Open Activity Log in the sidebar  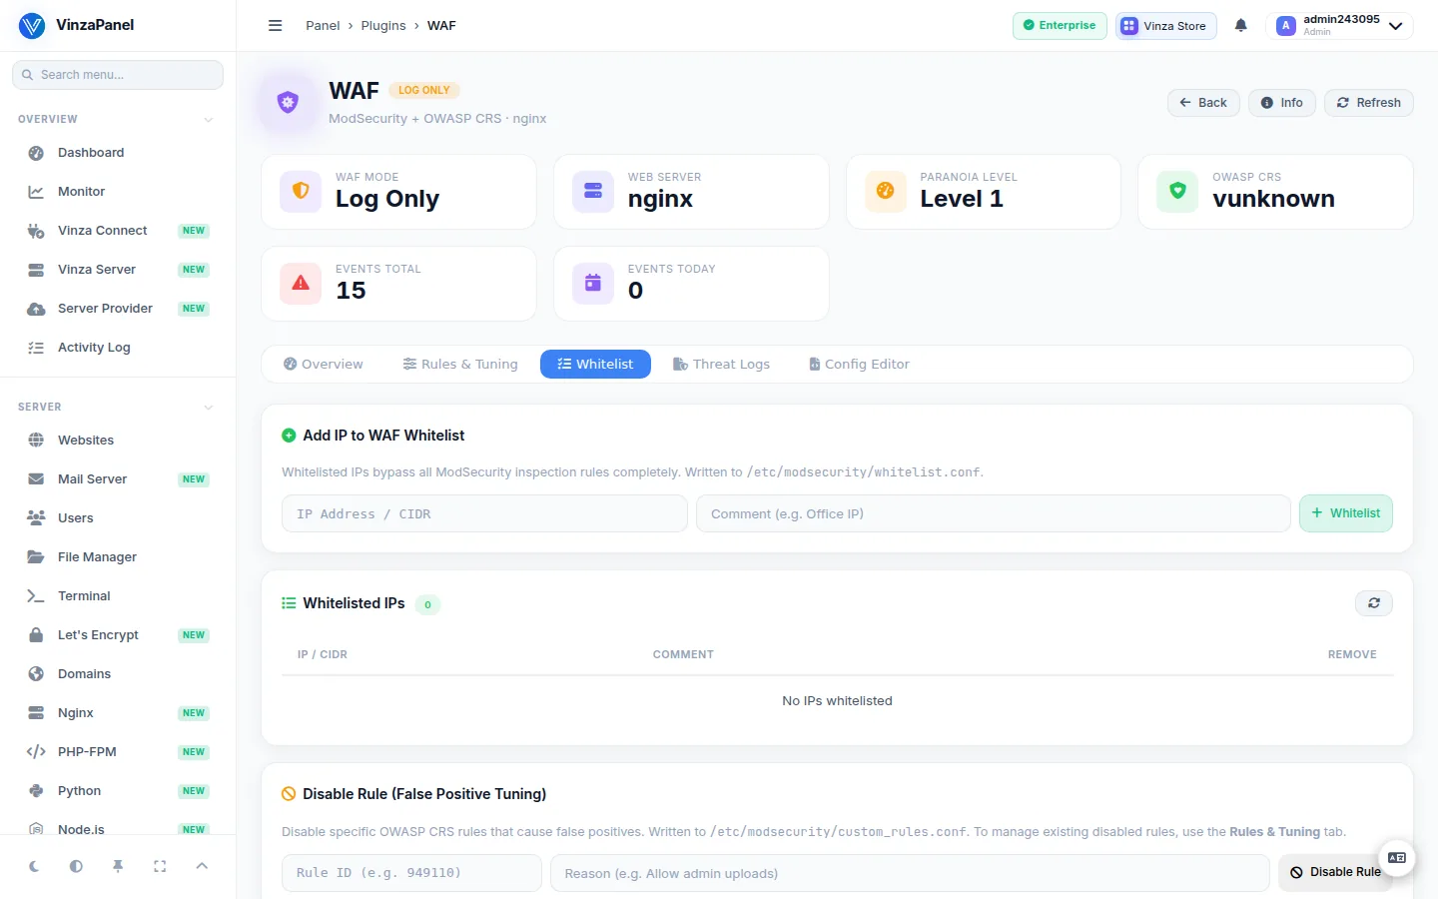click(118, 348)
